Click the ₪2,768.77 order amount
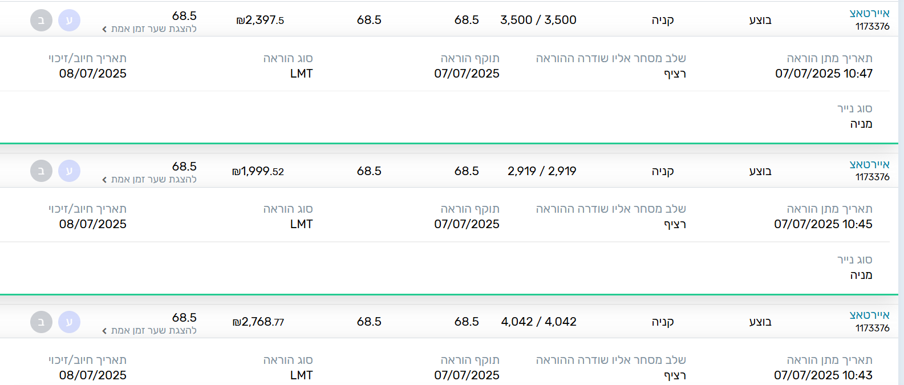Image resolution: width=904 pixels, height=385 pixels. click(x=258, y=322)
